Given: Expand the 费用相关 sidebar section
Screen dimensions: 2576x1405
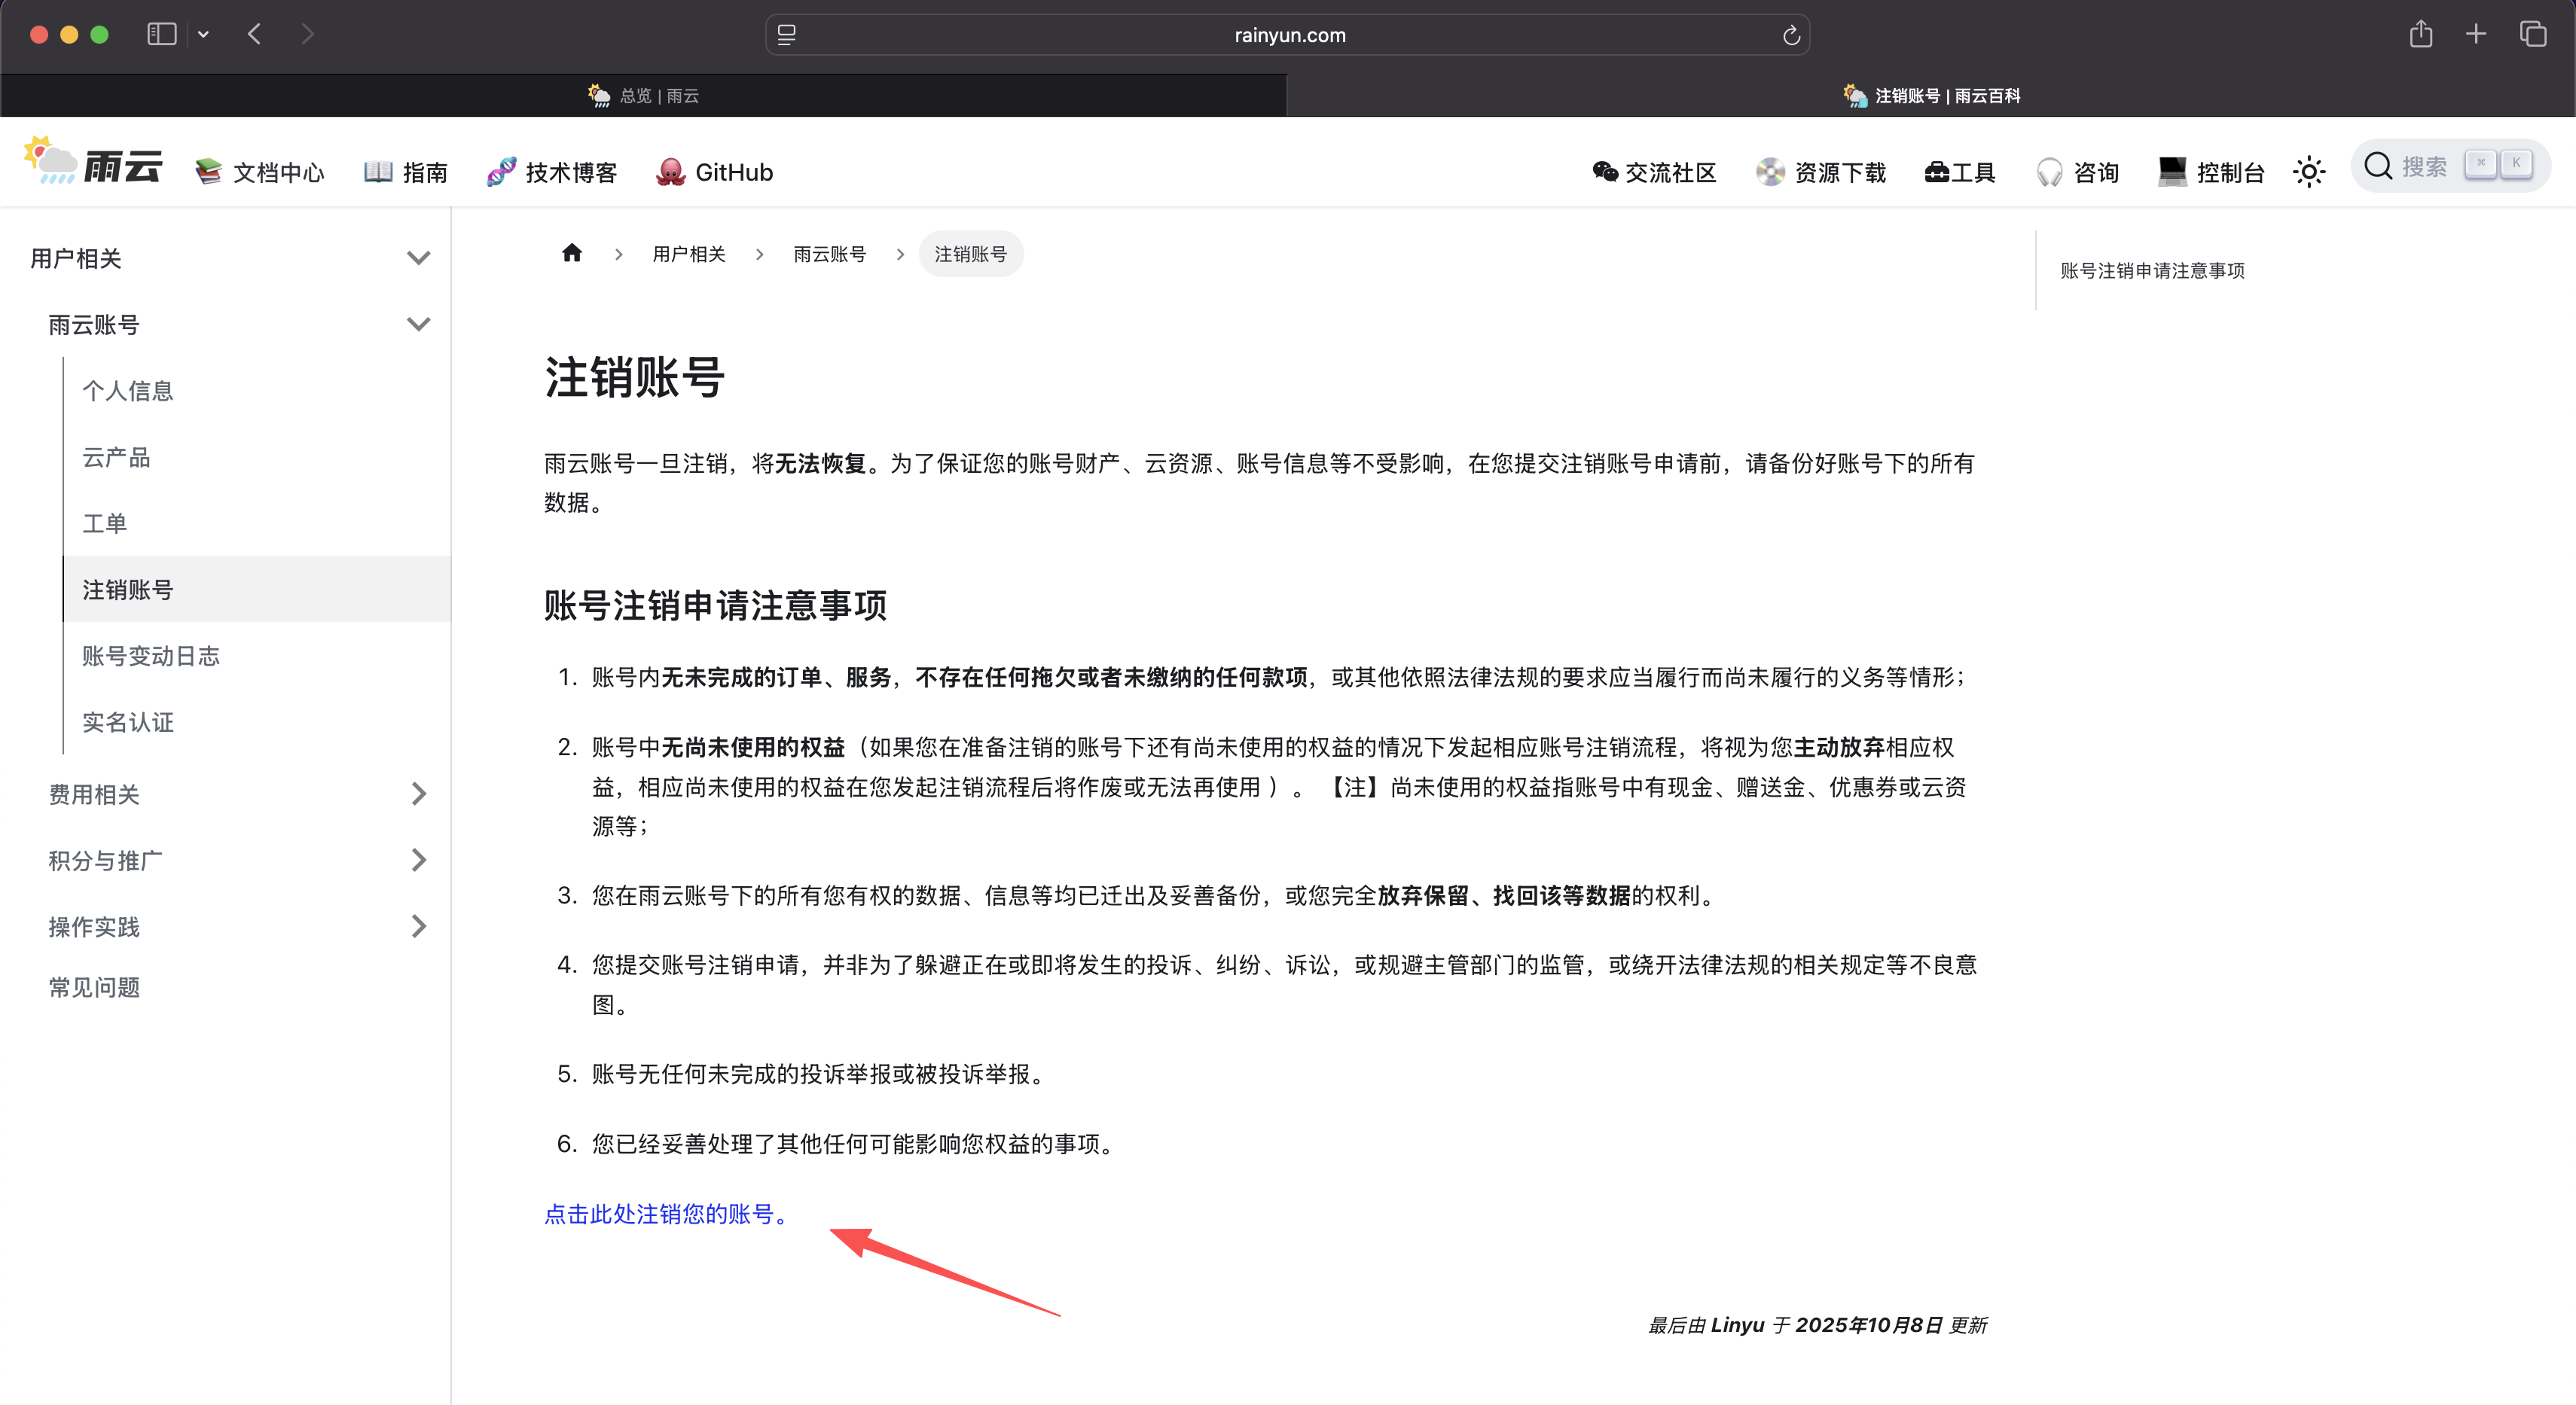Looking at the screenshot, I should 418,794.
